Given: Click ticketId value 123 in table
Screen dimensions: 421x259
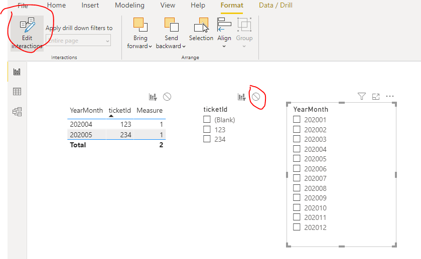Looking at the screenshot, I should 125,124.
